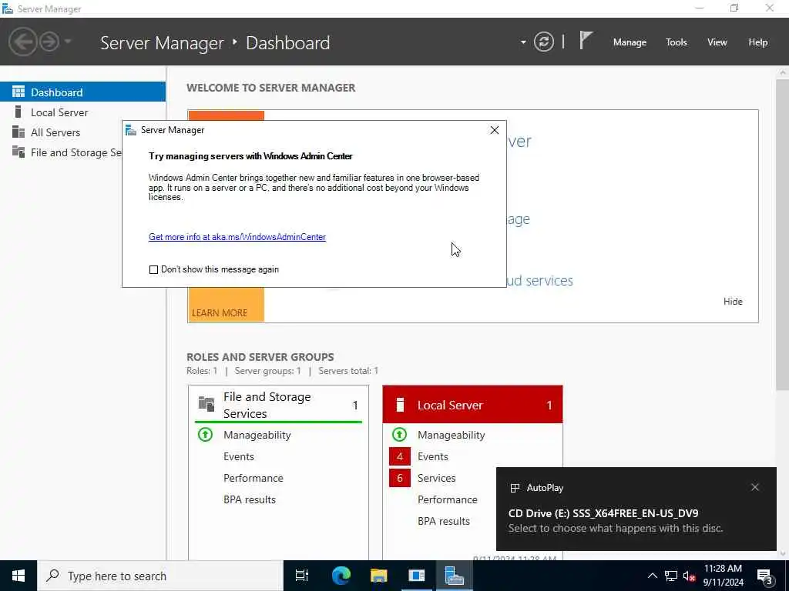The width and height of the screenshot is (789, 591).
Task: Open File Explorer from the taskbar
Action: 378,576
